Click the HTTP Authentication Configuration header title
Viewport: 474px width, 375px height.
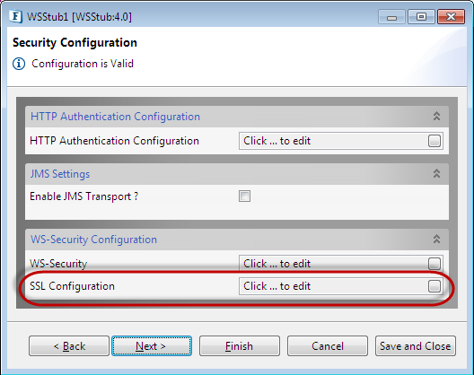tap(115, 117)
